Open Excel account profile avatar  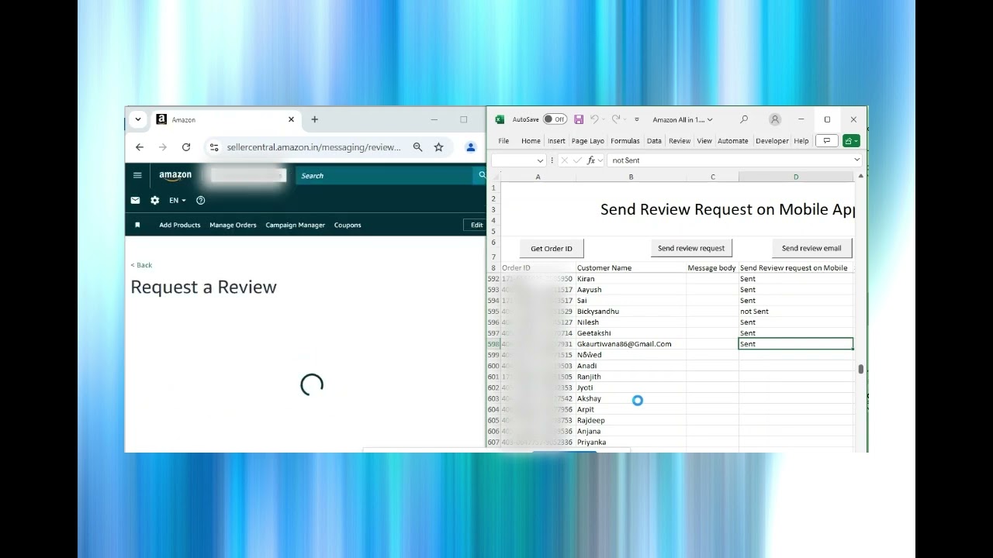pyautogui.click(x=775, y=119)
